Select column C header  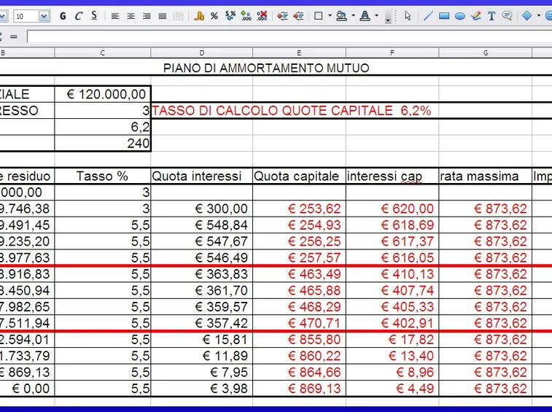[103, 53]
